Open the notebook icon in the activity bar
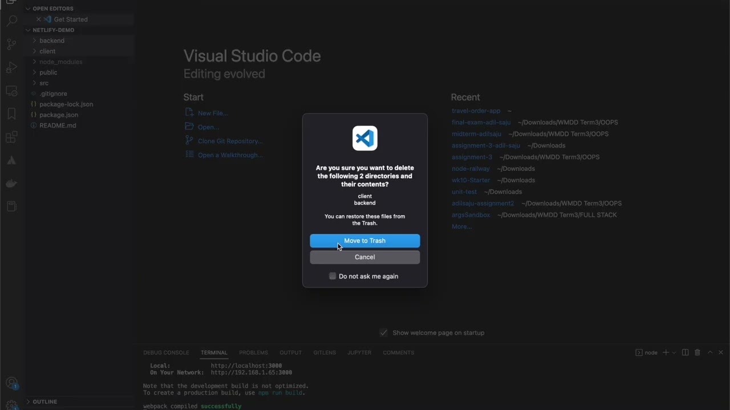The width and height of the screenshot is (730, 410). pos(11,206)
